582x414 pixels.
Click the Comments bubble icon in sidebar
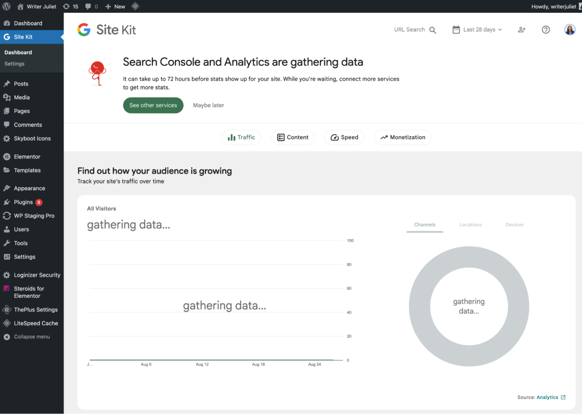pyautogui.click(x=7, y=125)
